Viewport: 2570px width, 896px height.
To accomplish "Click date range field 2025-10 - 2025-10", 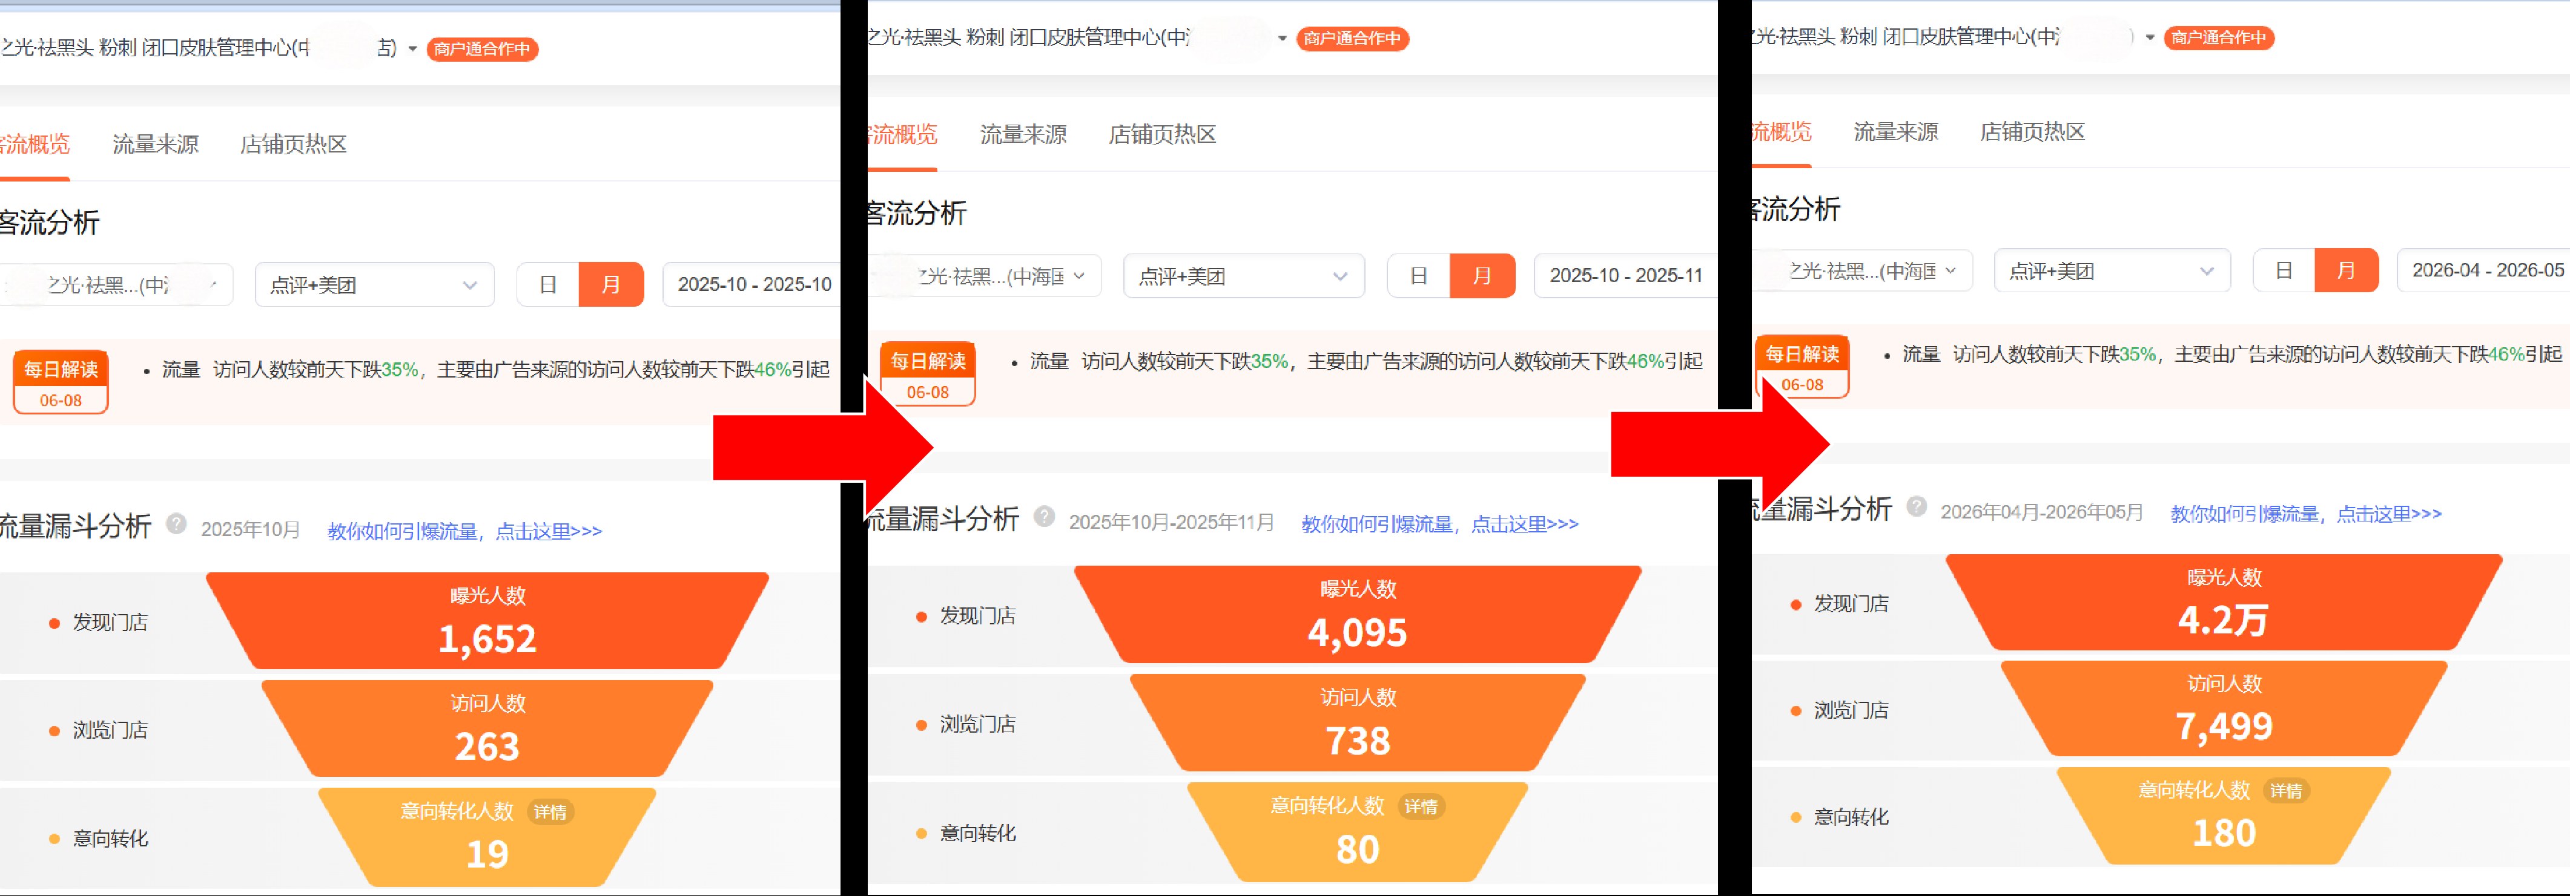I will tap(752, 285).
